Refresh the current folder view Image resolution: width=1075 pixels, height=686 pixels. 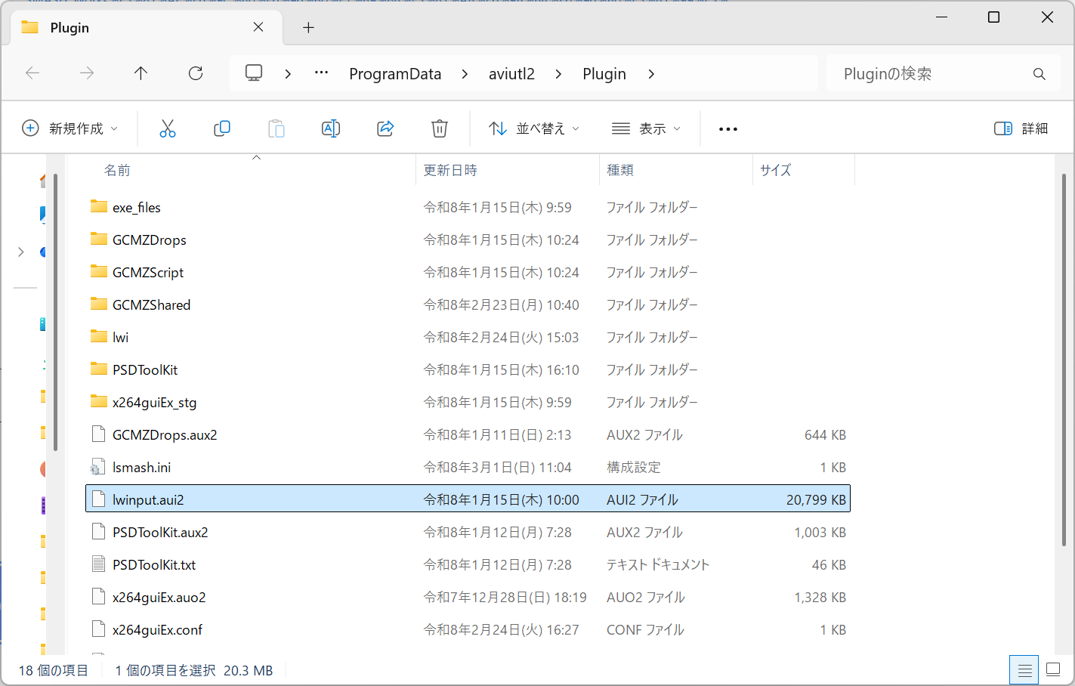[x=196, y=73]
